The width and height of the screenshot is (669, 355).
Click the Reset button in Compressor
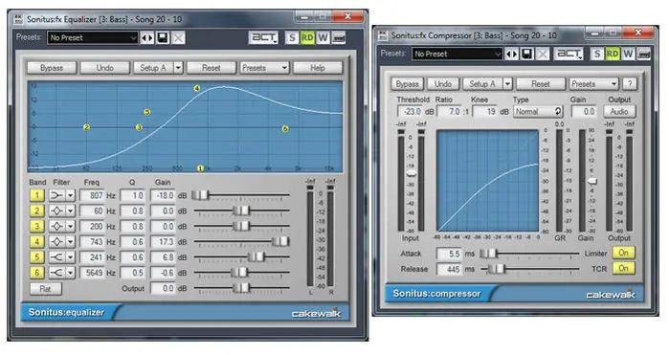pyautogui.click(x=541, y=84)
